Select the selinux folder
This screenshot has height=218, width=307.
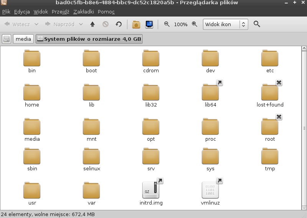tap(91, 159)
